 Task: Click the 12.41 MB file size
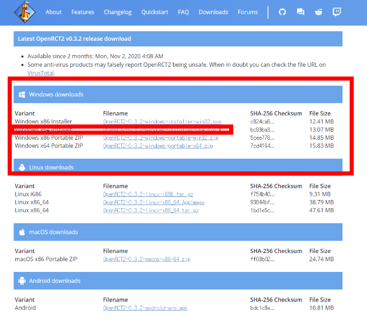(x=322, y=121)
